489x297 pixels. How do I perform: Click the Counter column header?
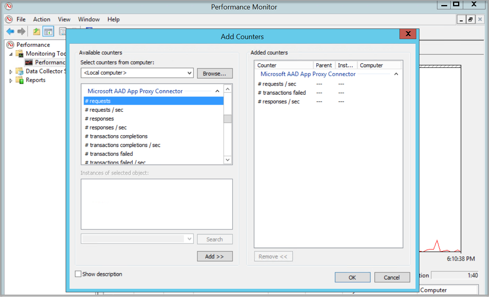point(284,65)
